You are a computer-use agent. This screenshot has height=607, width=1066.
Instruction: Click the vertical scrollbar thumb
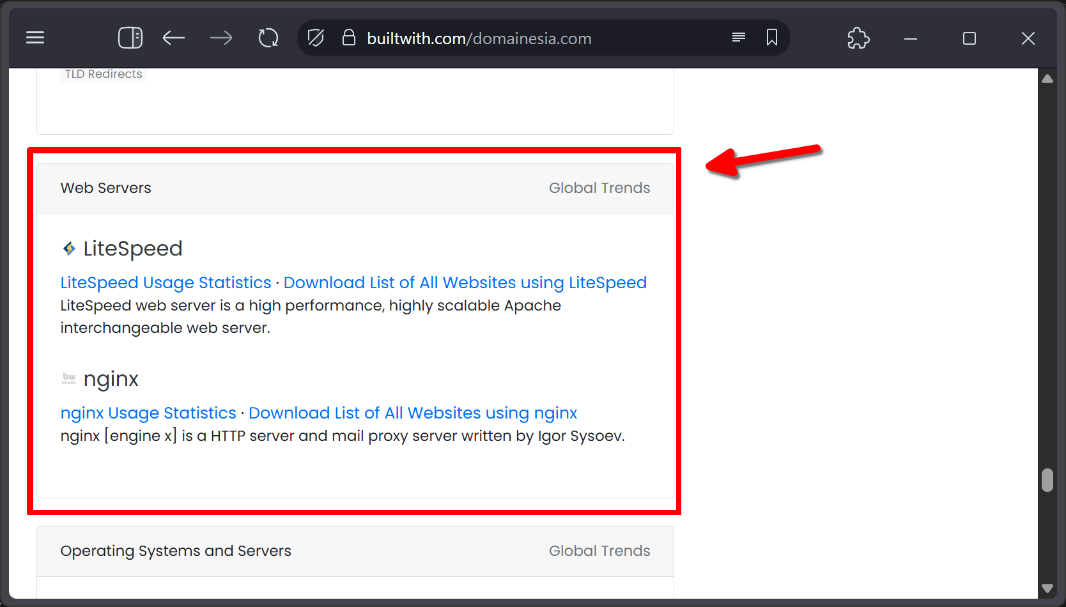1047,480
